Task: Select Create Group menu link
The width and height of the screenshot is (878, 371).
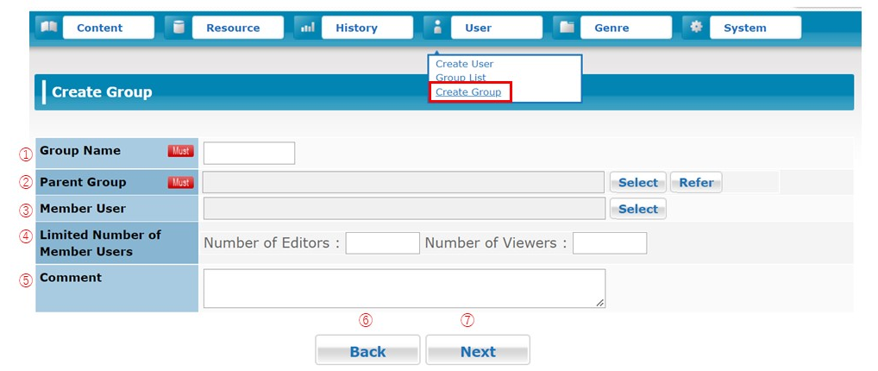Action: (468, 92)
